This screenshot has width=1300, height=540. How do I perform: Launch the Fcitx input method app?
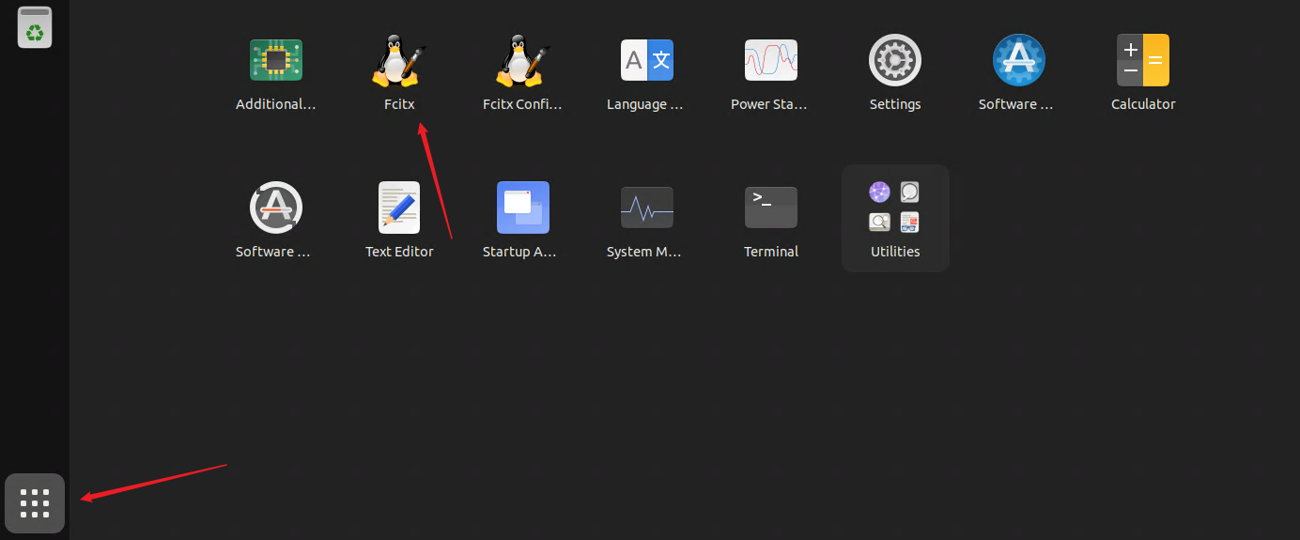click(399, 60)
